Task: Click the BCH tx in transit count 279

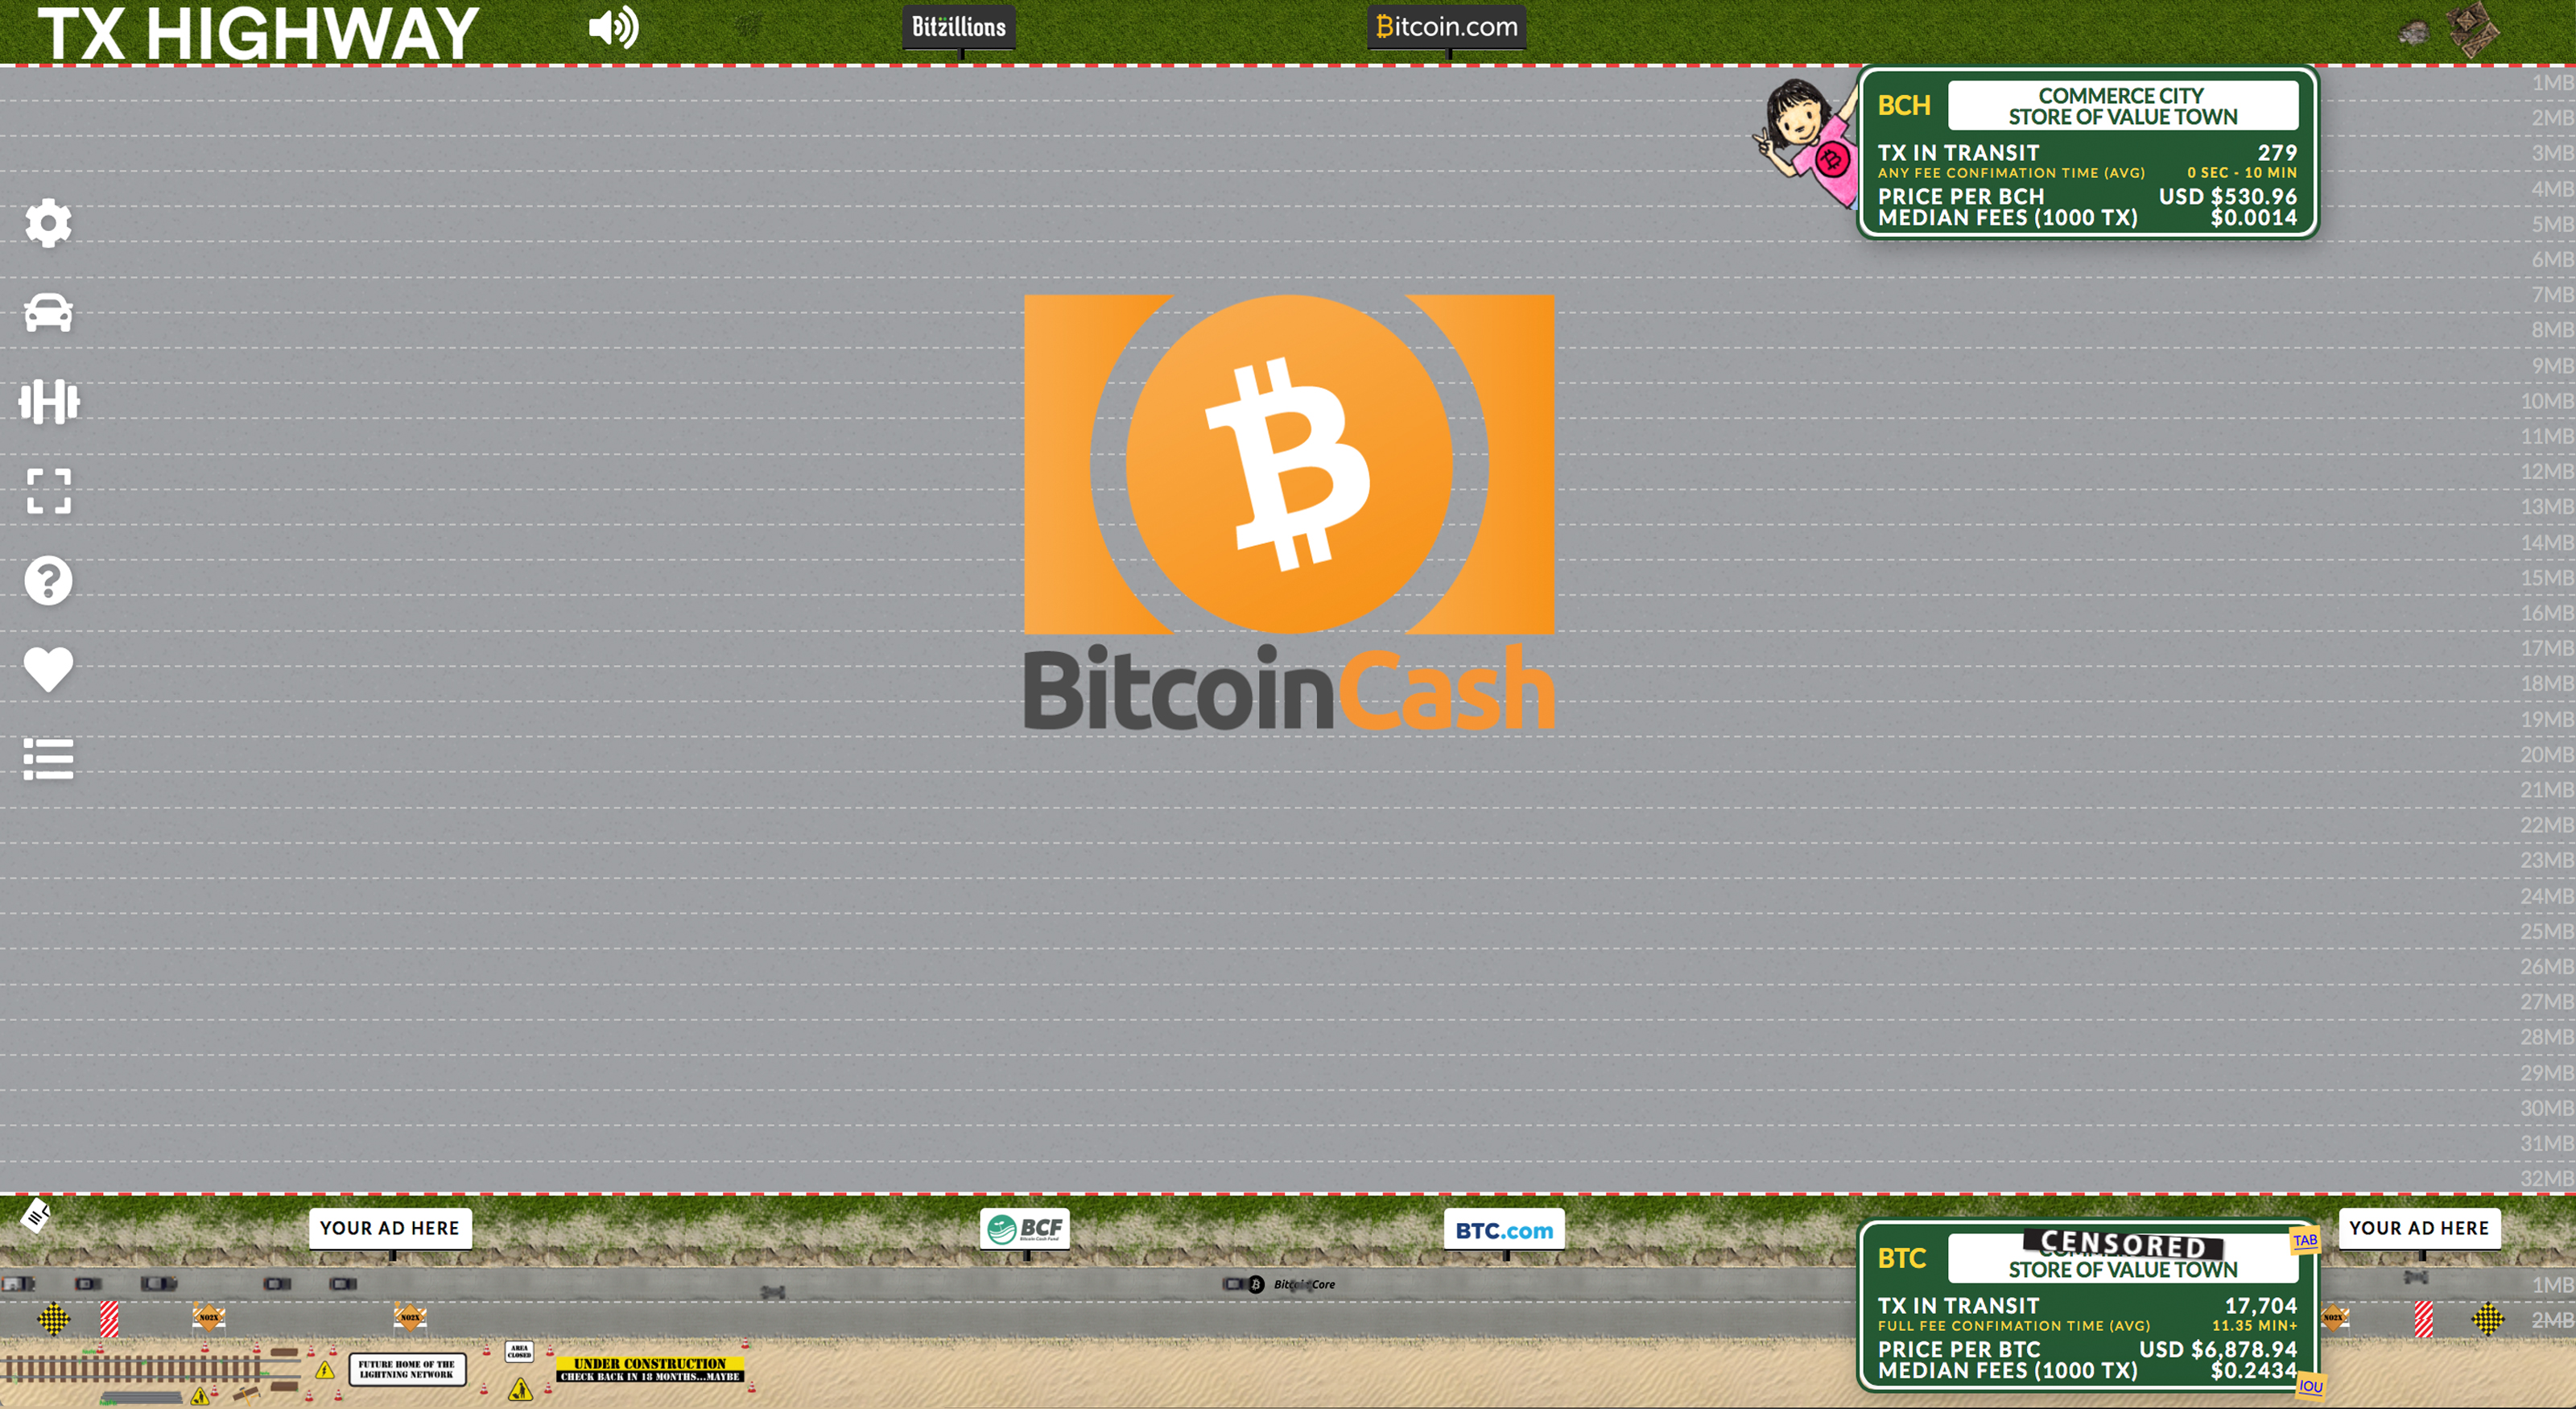Action: tap(2276, 153)
